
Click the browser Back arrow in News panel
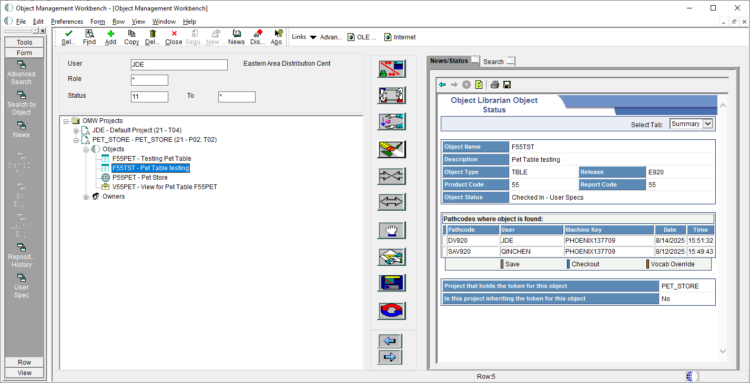point(442,85)
